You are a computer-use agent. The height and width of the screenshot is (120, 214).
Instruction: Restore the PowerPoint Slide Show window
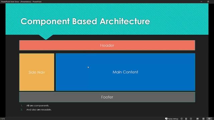pos(208,2)
